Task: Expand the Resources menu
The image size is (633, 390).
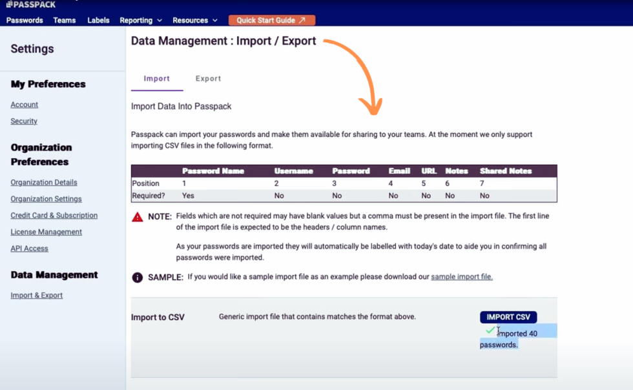Action: coord(194,20)
